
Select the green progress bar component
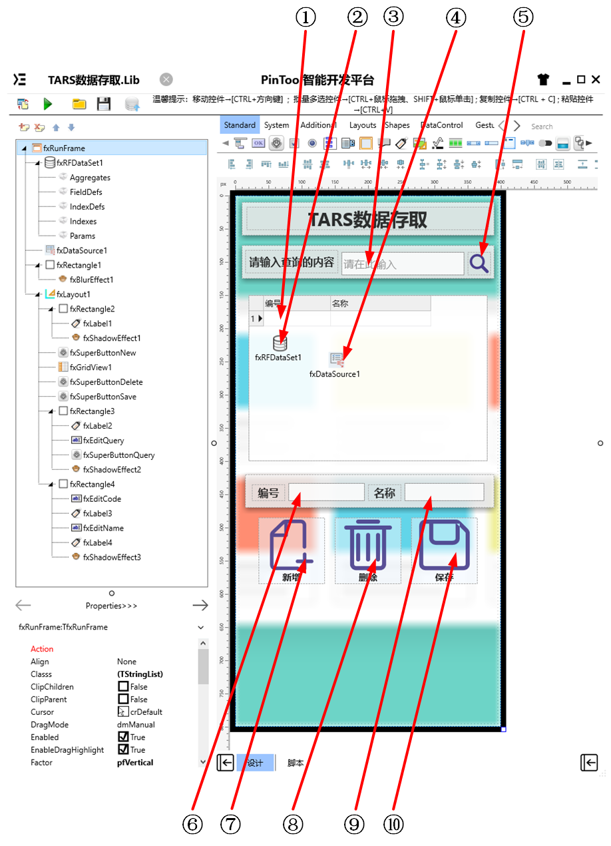point(455,143)
